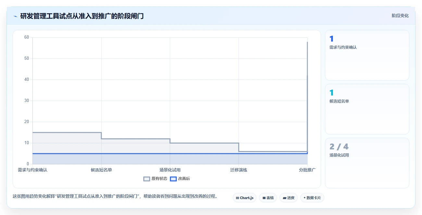
Task: Click the 原有状态 legend label text
Action: (159, 179)
